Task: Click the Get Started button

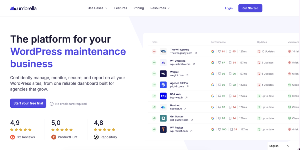Action: [250, 8]
